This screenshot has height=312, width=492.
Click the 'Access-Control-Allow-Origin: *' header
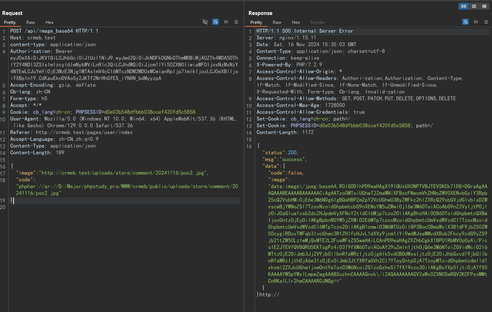click(299, 72)
